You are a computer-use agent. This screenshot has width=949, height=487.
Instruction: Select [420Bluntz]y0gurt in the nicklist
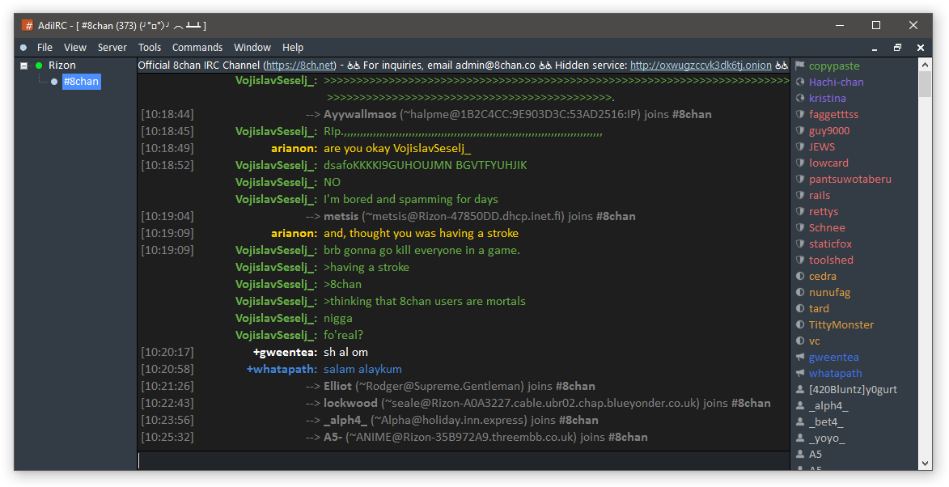853,390
